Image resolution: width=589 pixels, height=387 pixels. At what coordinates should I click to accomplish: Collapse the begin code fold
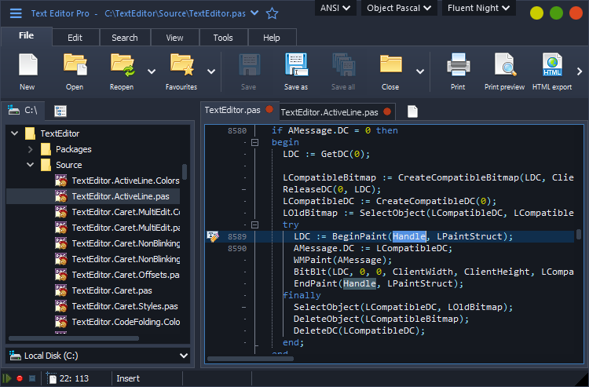coord(254,142)
